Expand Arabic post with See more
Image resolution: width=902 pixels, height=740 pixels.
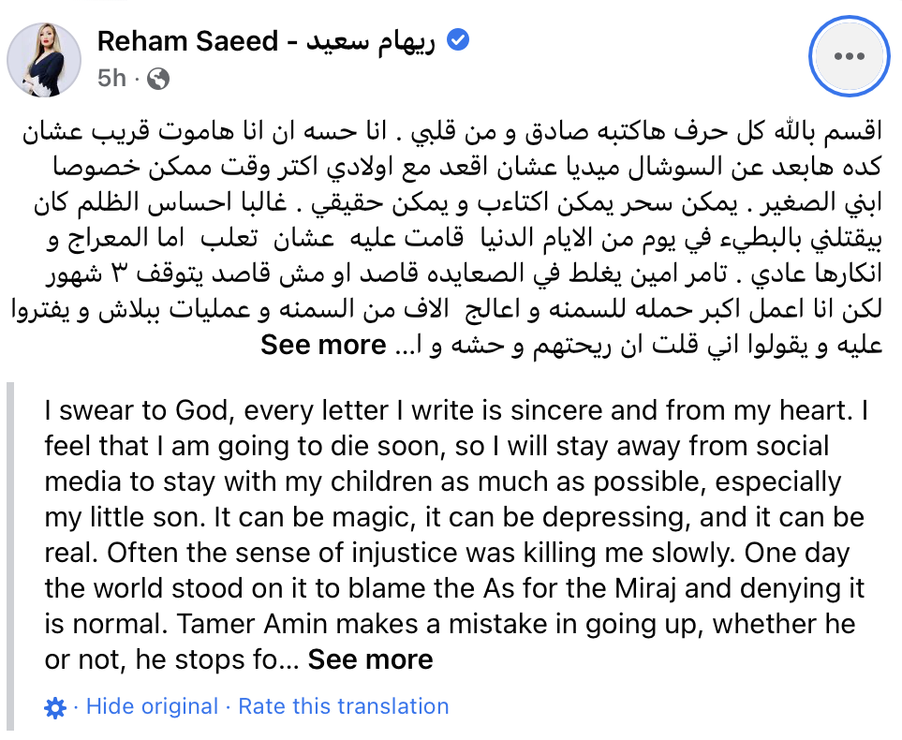(x=323, y=346)
